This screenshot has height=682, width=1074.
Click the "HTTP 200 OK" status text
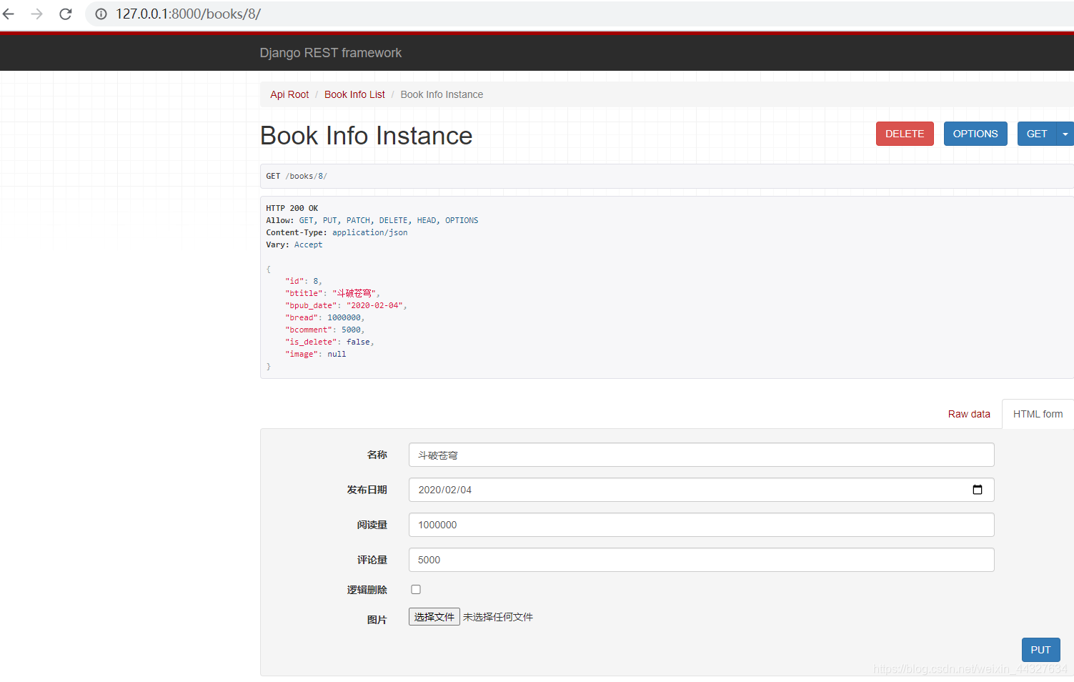coord(292,208)
